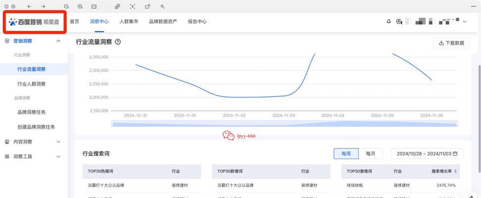
Task: Show image at actual size (1:1 icon)
Action: click(x=94, y=6)
